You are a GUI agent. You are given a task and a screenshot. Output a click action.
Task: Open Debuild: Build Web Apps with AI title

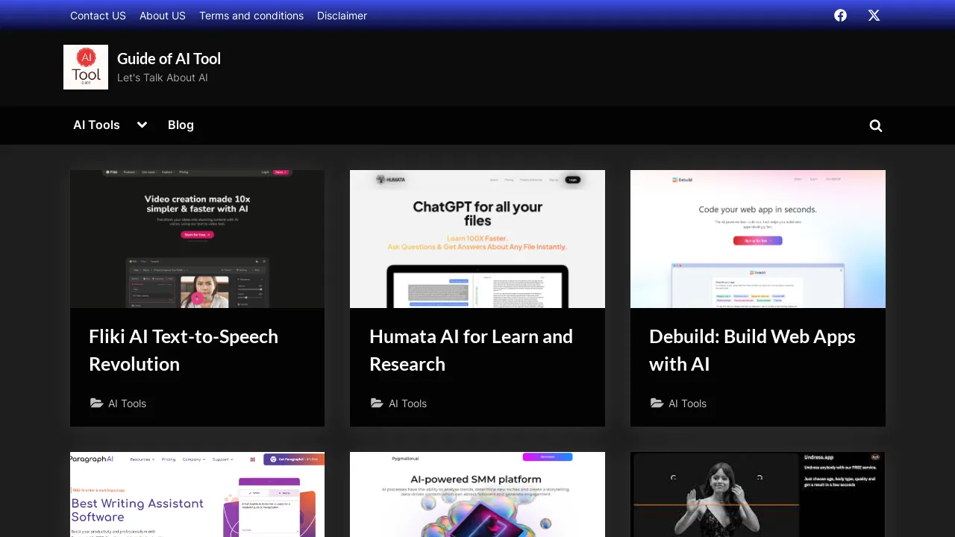pos(752,350)
